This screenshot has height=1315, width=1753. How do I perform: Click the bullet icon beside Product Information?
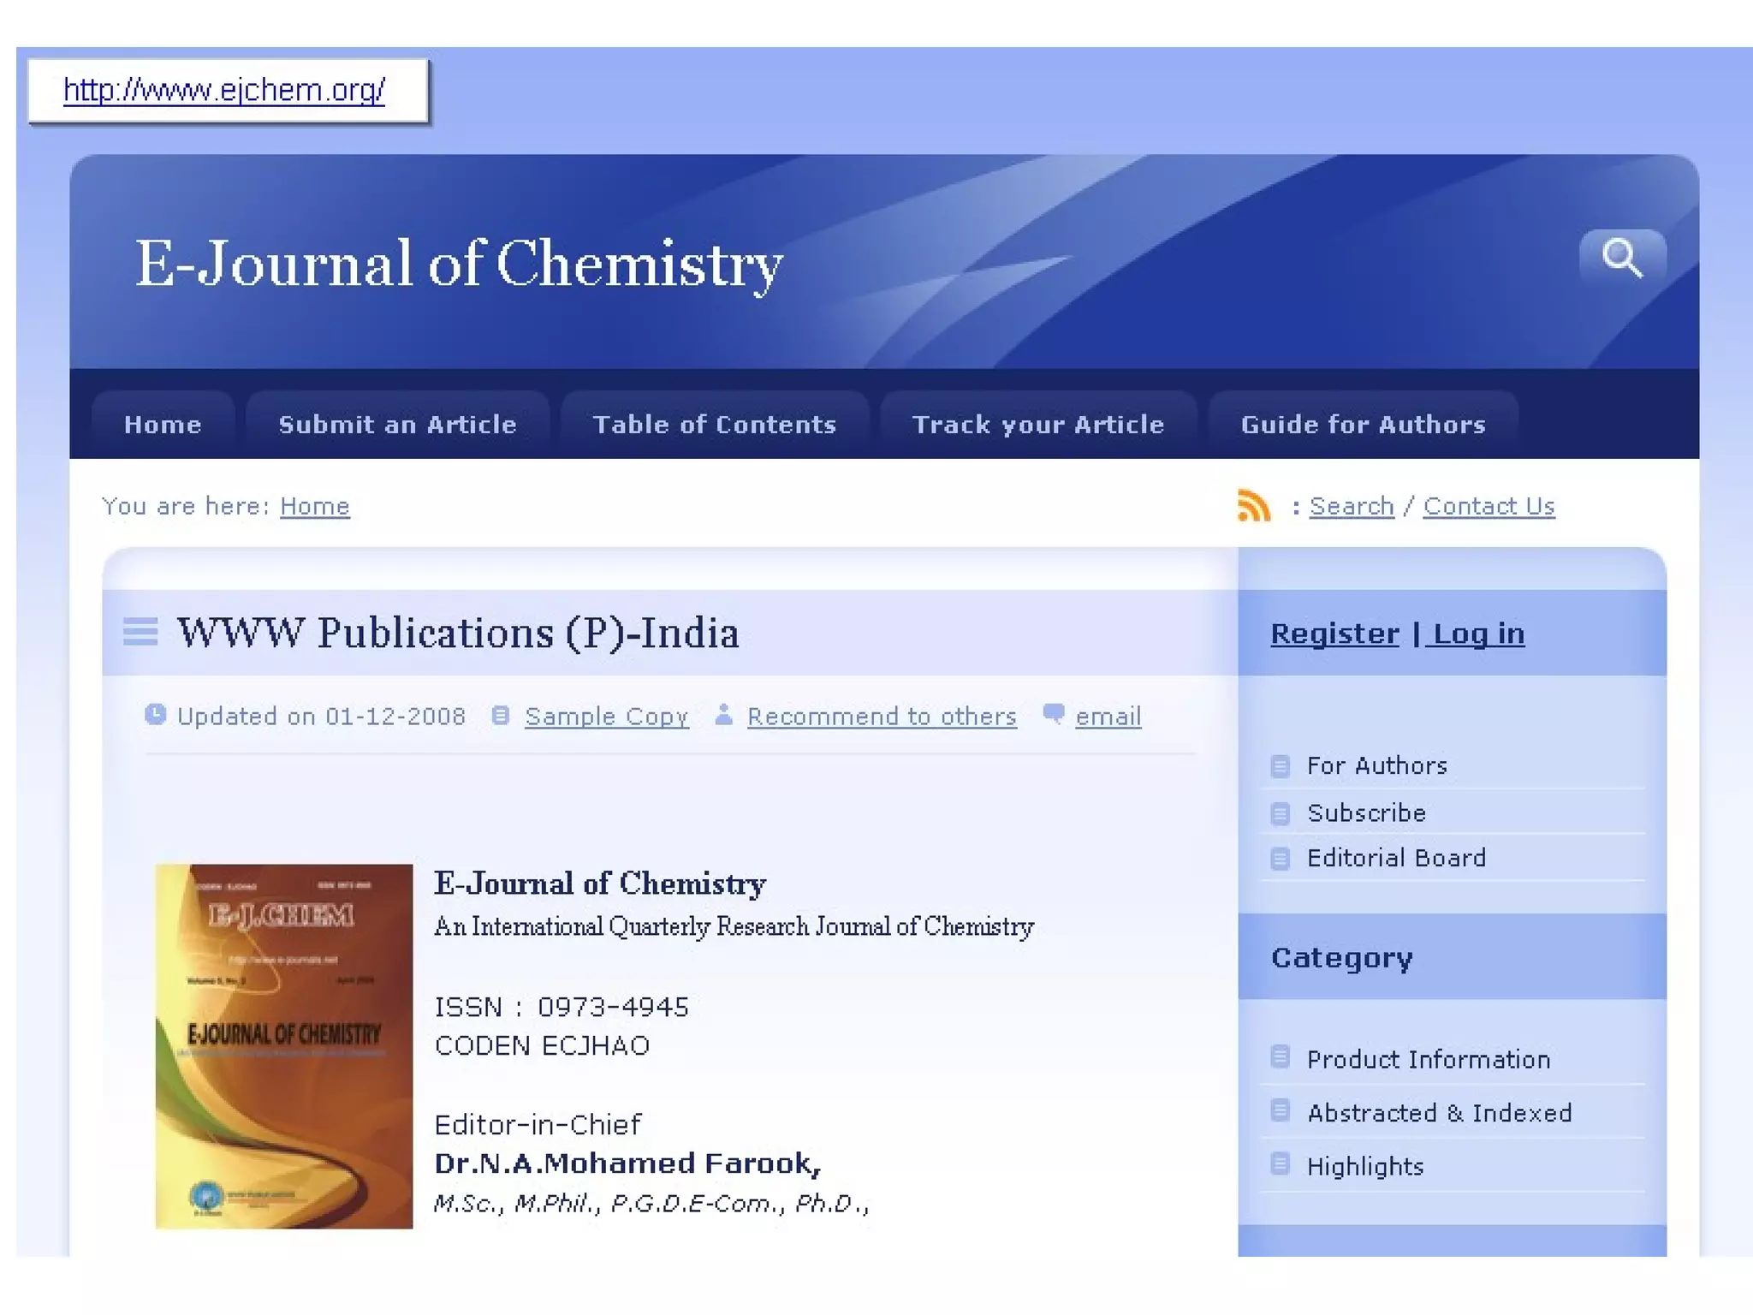pyautogui.click(x=1280, y=1057)
